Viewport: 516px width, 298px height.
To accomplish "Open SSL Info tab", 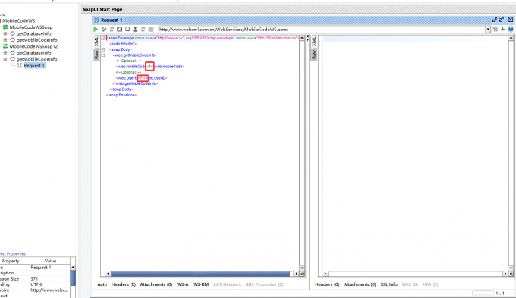I will 389,284.
